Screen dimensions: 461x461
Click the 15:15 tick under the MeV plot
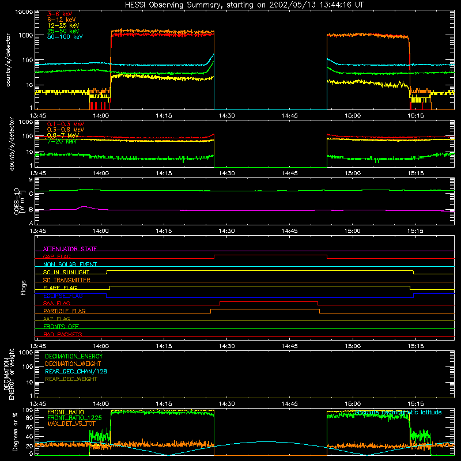[415, 173]
